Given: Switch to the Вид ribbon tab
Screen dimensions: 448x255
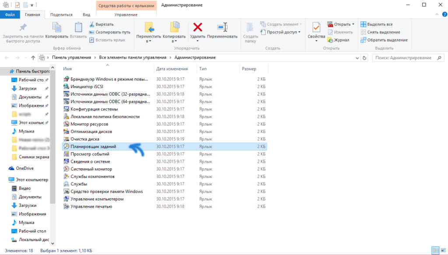Looking at the screenshot, I should 86,14.
